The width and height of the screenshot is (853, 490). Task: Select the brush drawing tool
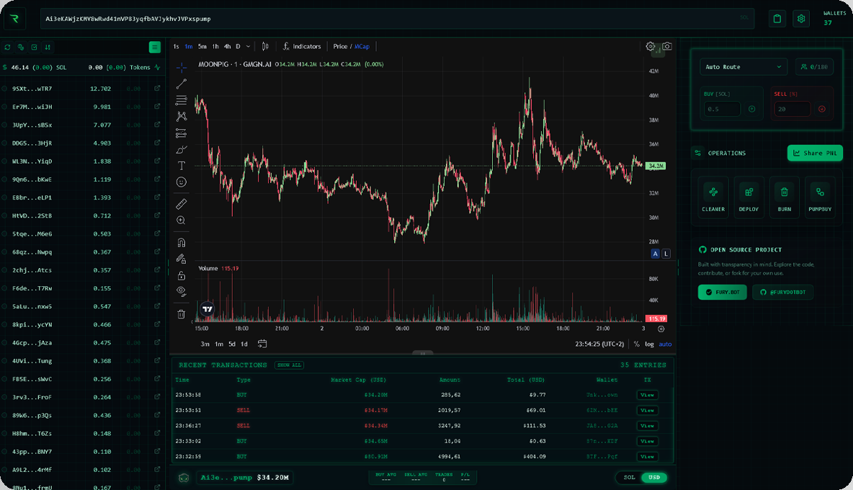click(181, 149)
